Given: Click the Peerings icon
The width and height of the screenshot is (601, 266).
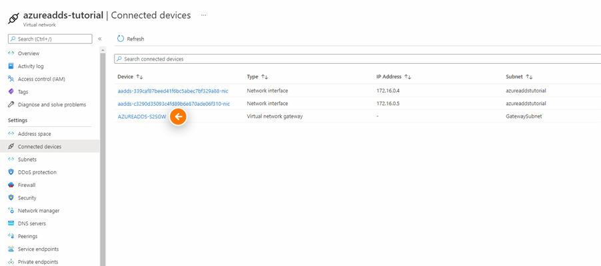Looking at the screenshot, I should tap(11, 236).
